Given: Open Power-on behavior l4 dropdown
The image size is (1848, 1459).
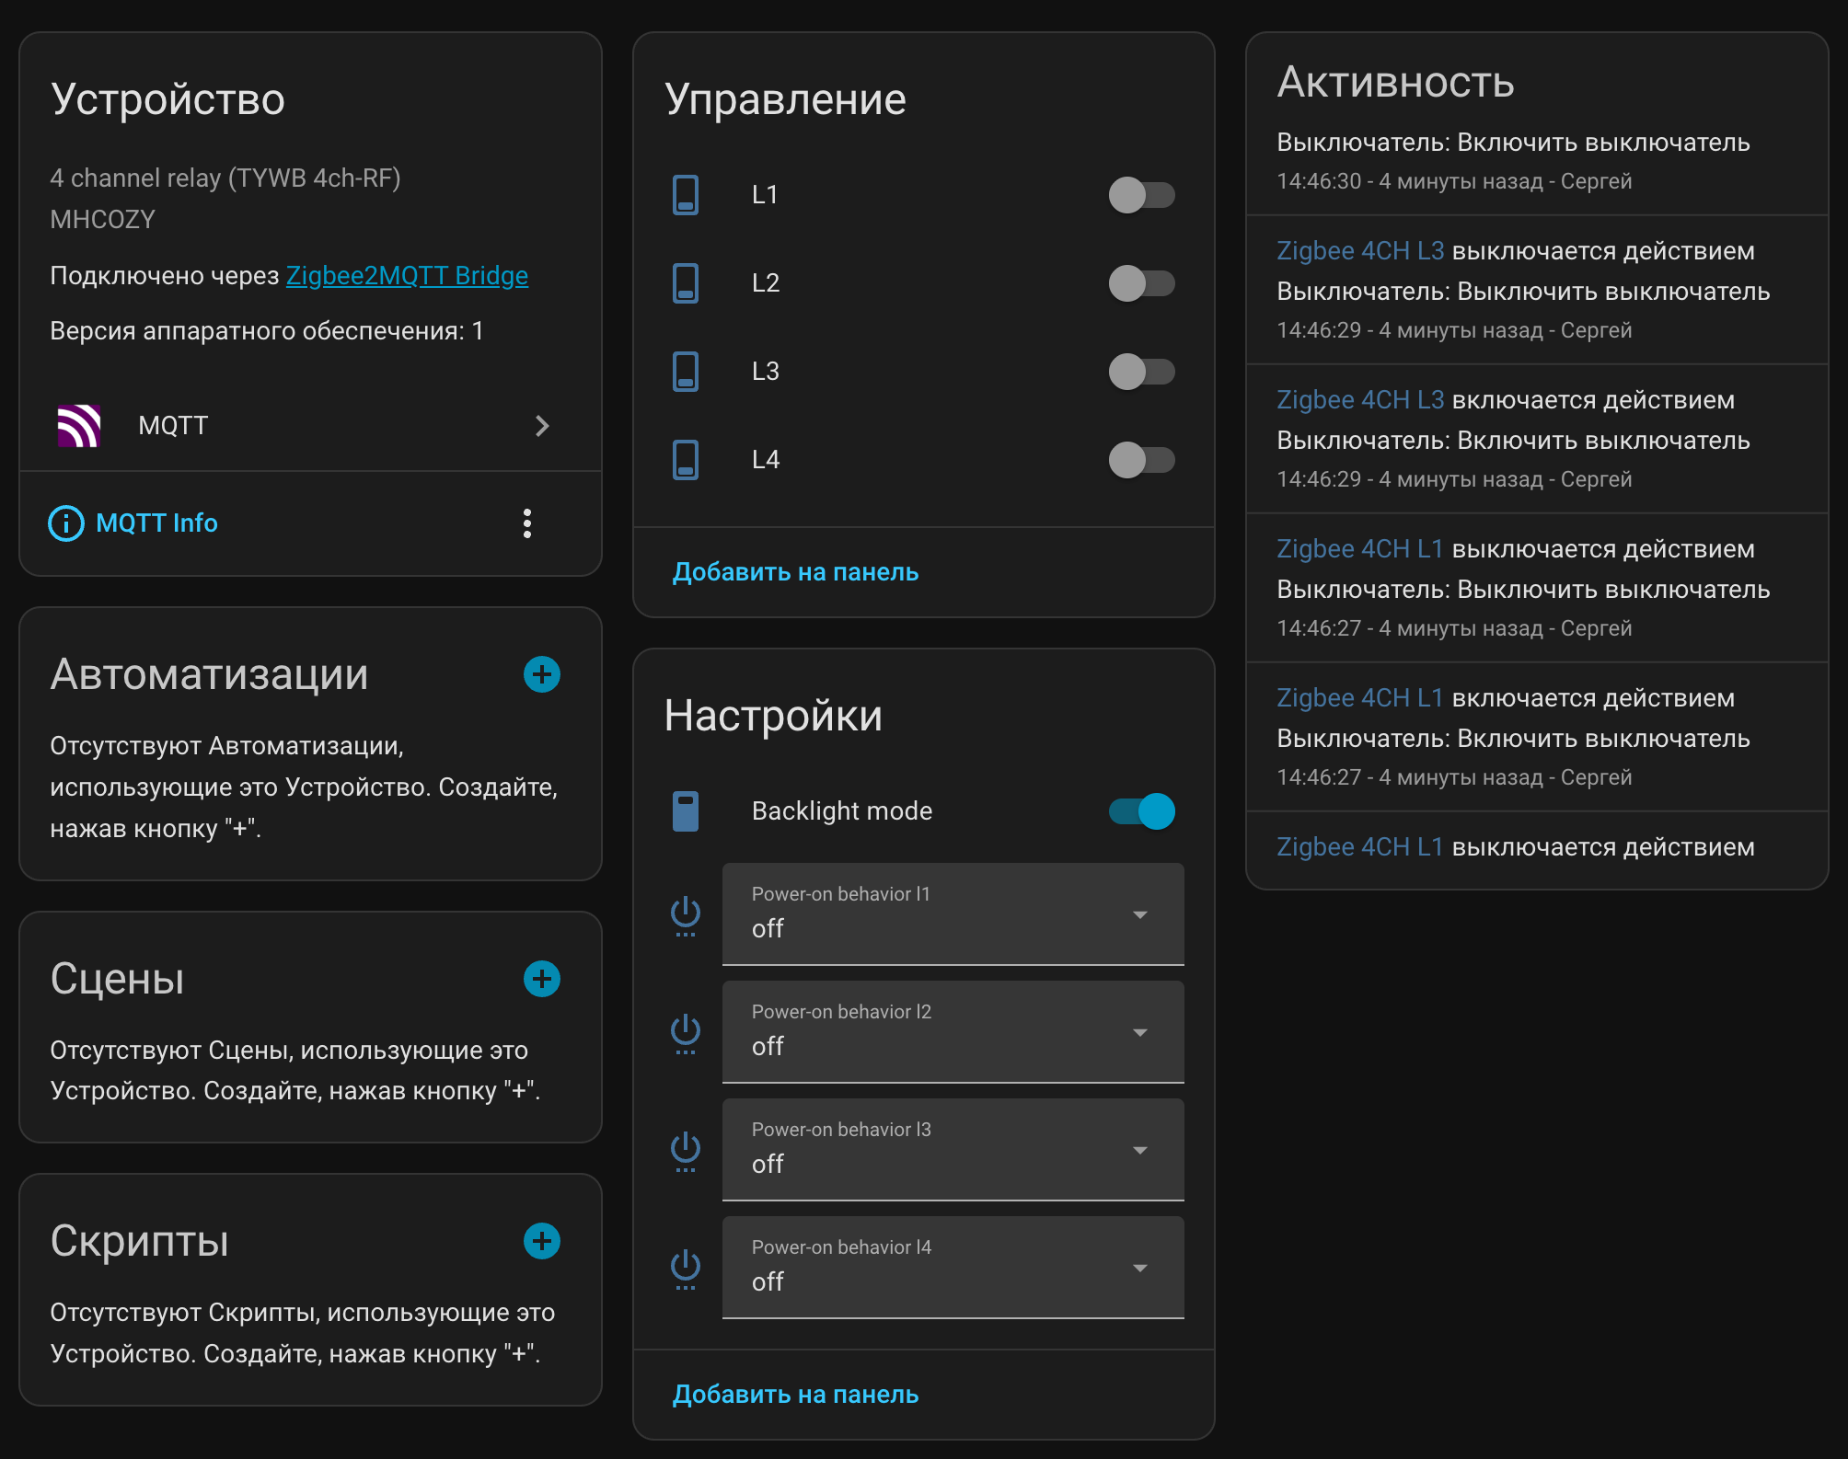Looking at the screenshot, I should coord(953,1268).
